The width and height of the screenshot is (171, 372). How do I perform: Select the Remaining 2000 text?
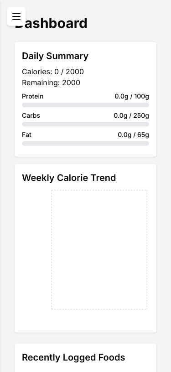point(51,83)
